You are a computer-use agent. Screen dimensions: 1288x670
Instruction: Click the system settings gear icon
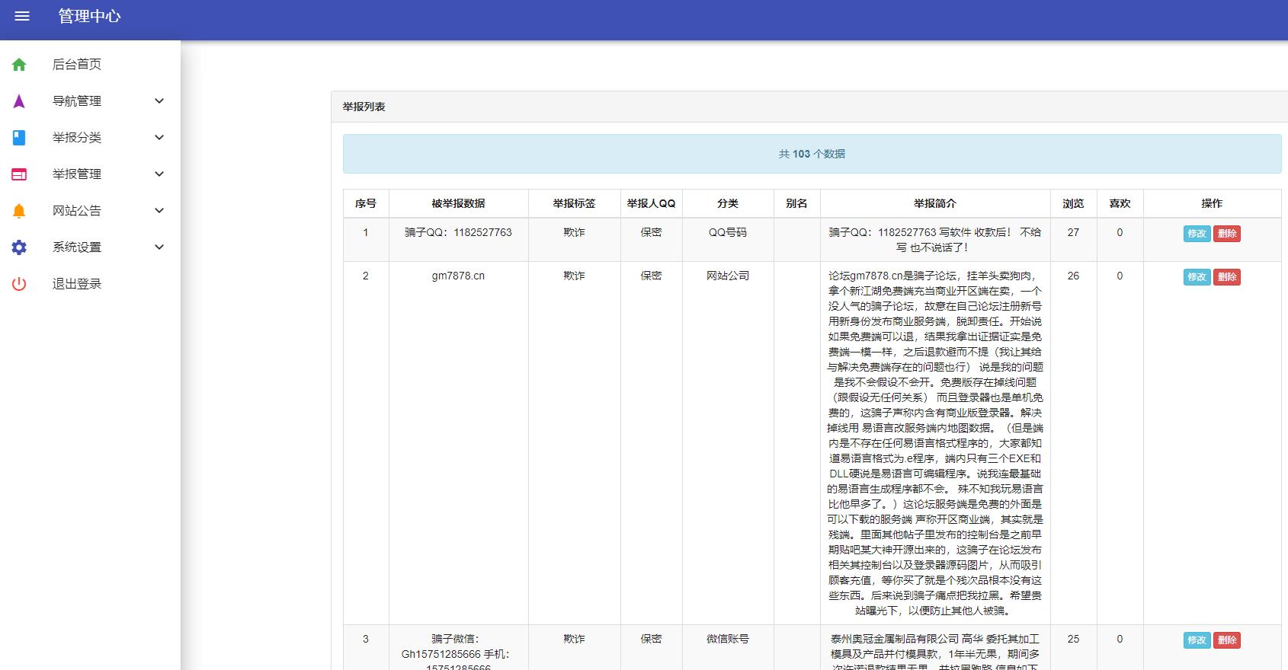pos(19,247)
